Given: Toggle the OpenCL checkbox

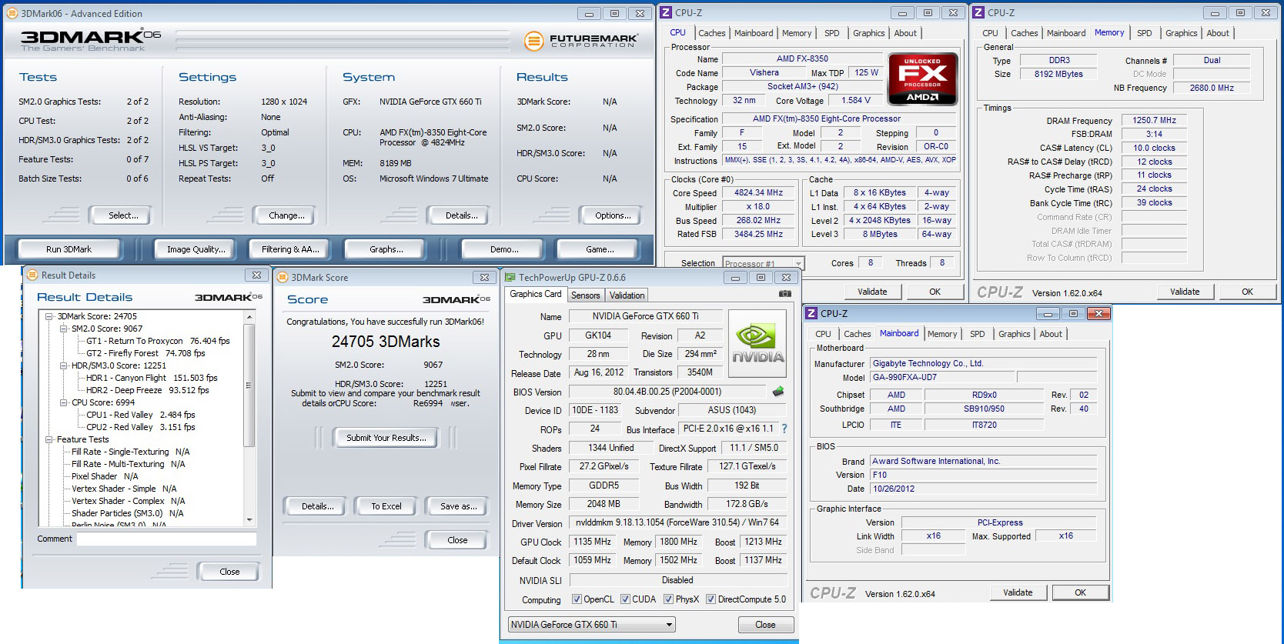Looking at the screenshot, I should [x=577, y=599].
